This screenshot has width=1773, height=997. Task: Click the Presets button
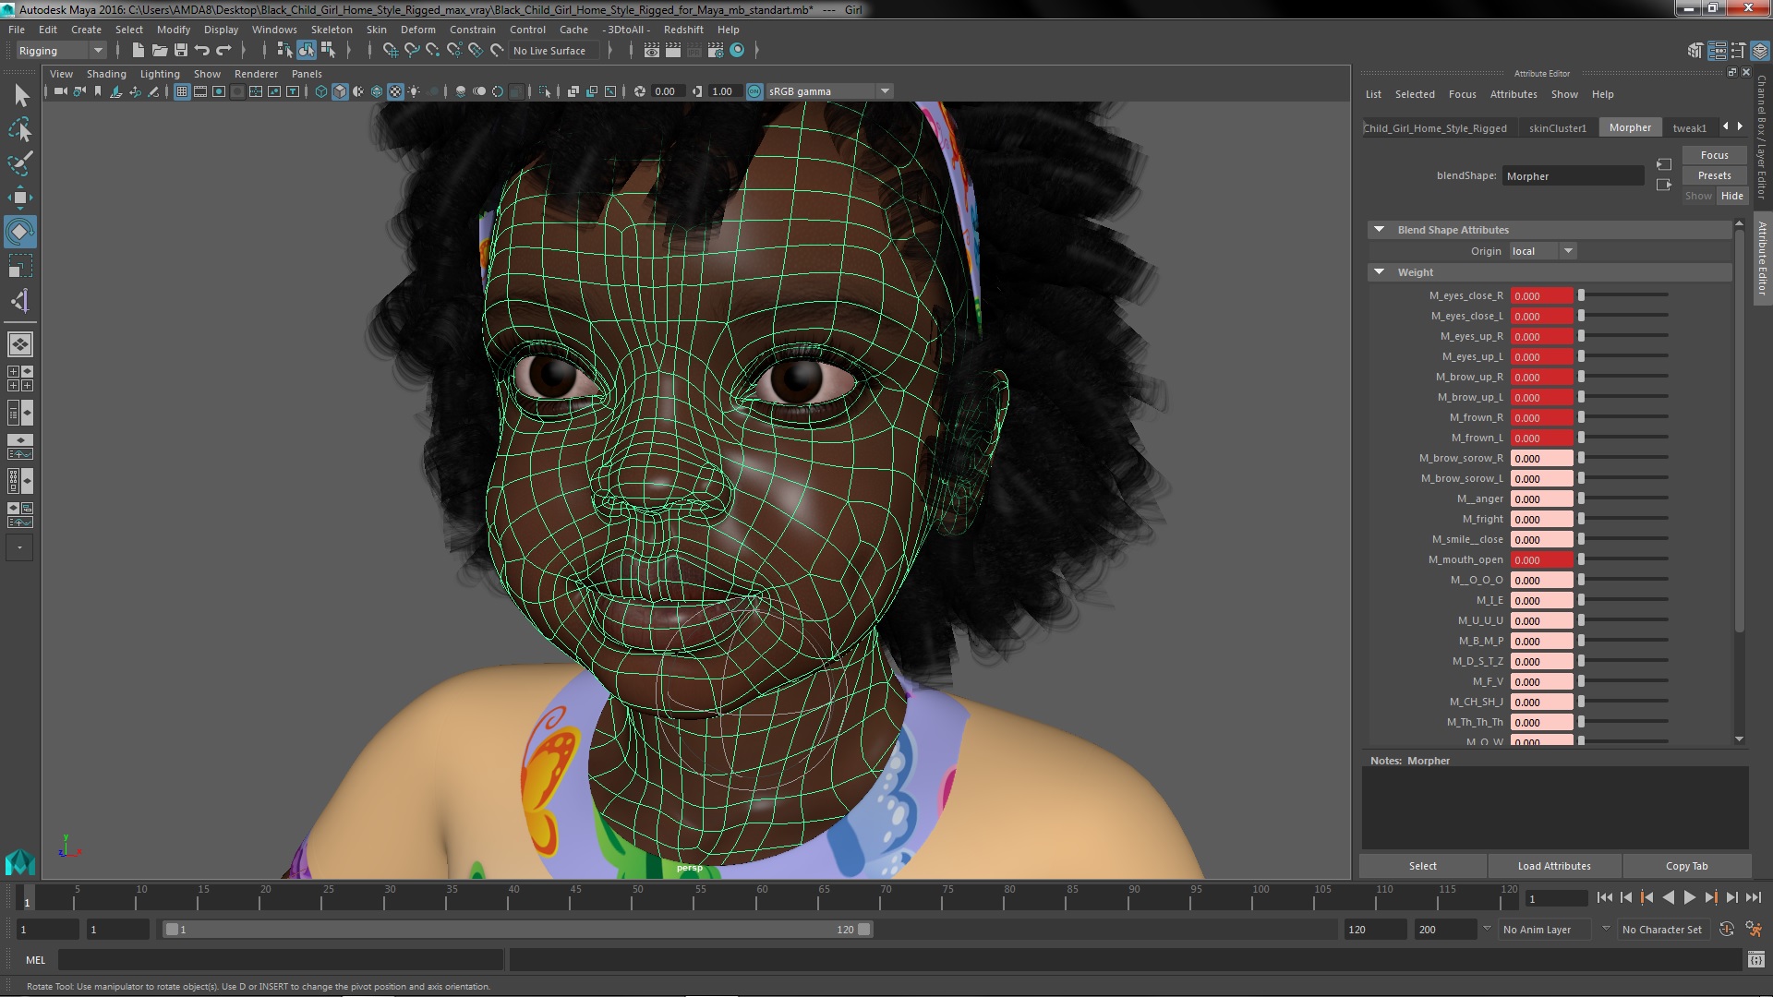point(1714,175)
